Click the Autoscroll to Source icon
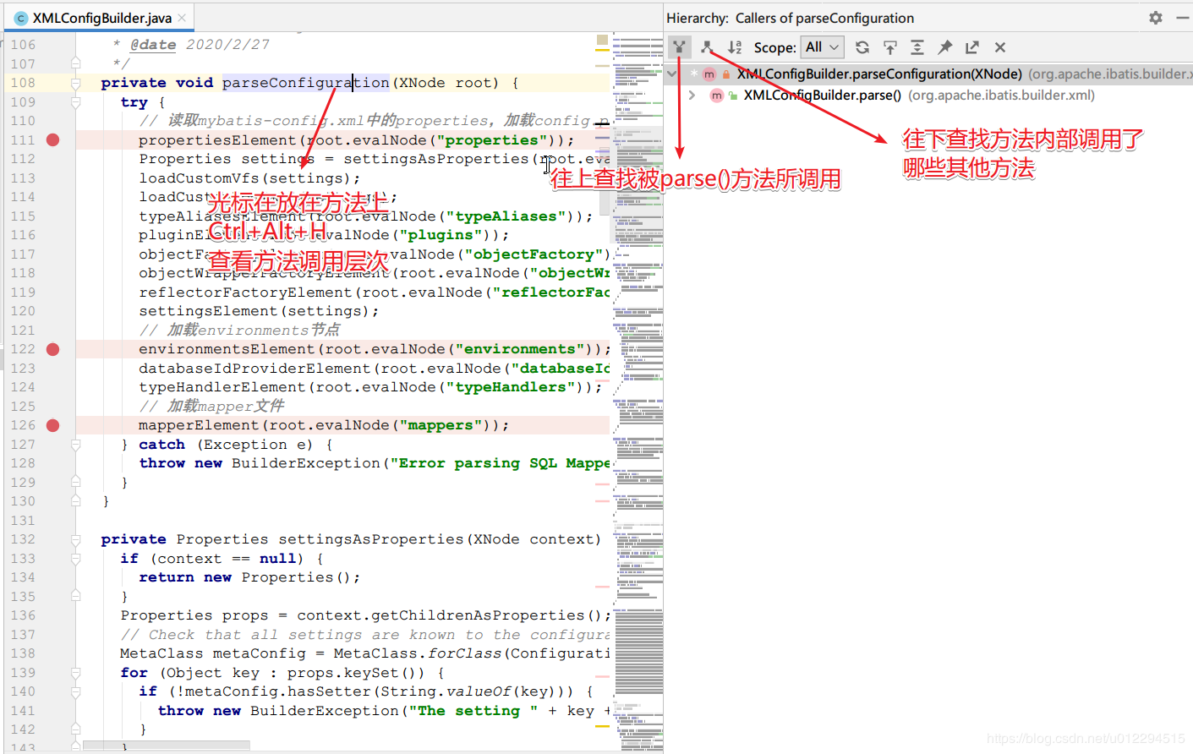Viewport: 1193px width, 754px height. point(889,47)
